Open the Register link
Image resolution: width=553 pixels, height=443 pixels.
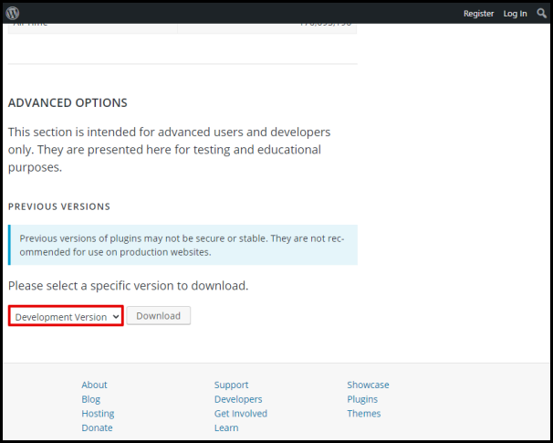(x=478, y=14)
